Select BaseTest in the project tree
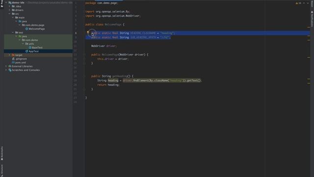This screenshot has width=314, height=177. (x=37, y=48)
